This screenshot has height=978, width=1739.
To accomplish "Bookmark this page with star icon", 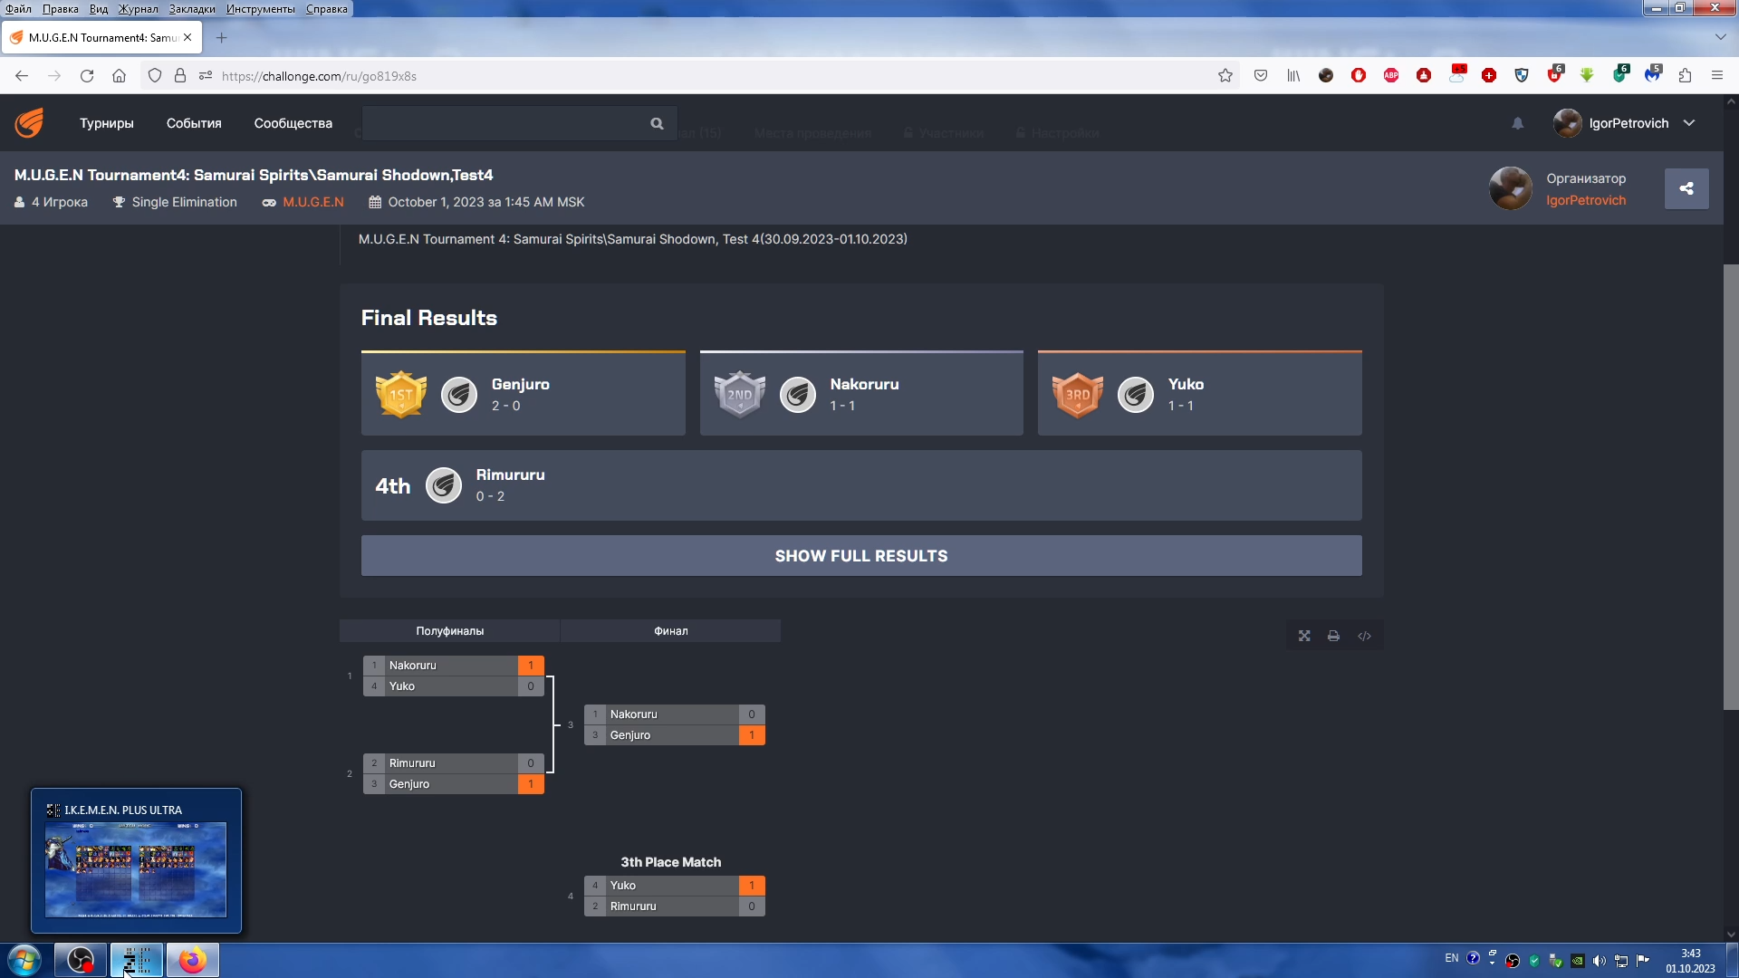I will point(1225,76).
